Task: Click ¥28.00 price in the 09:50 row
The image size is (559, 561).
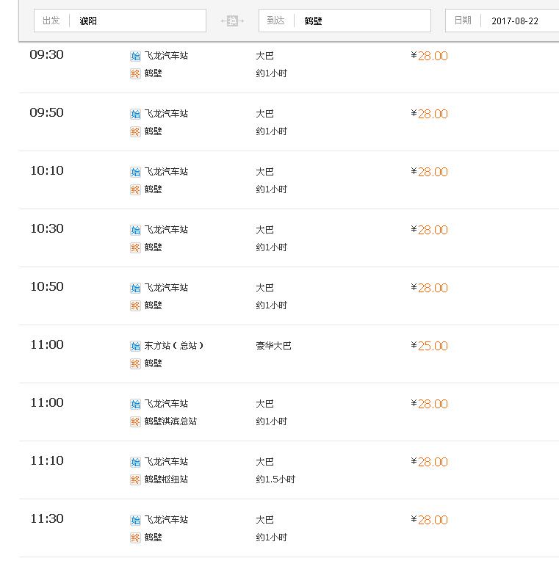Action: [429, 114]
